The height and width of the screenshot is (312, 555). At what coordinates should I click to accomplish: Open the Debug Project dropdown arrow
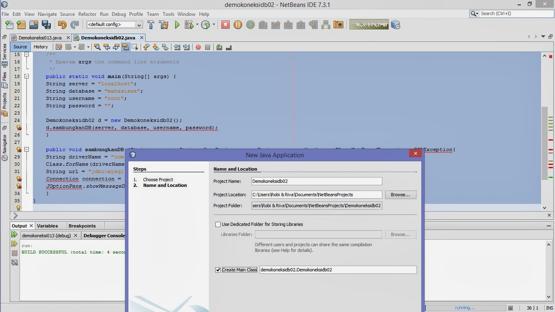click(x=197, y=24)
